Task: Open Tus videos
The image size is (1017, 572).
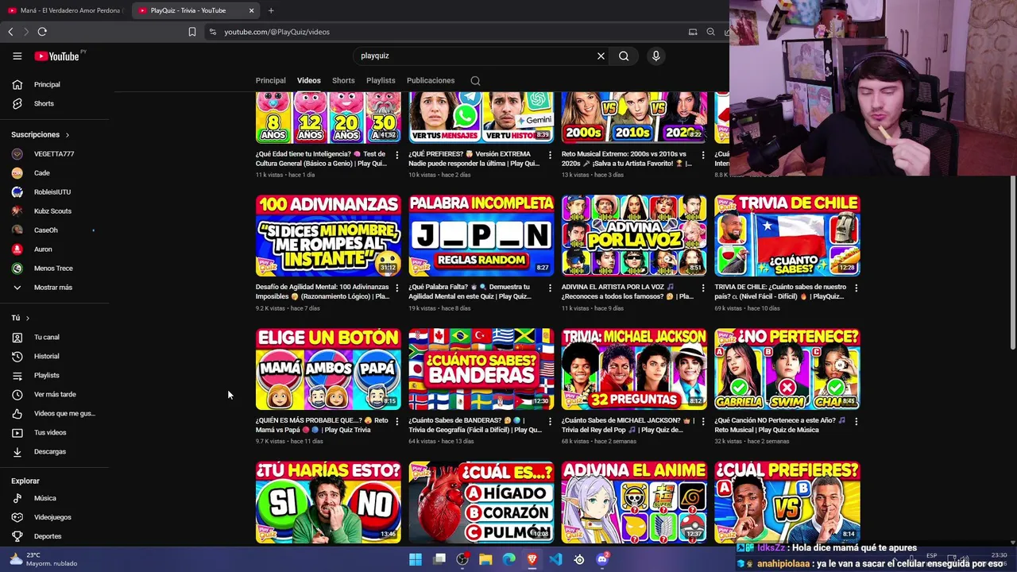Action: coord(56,432)
